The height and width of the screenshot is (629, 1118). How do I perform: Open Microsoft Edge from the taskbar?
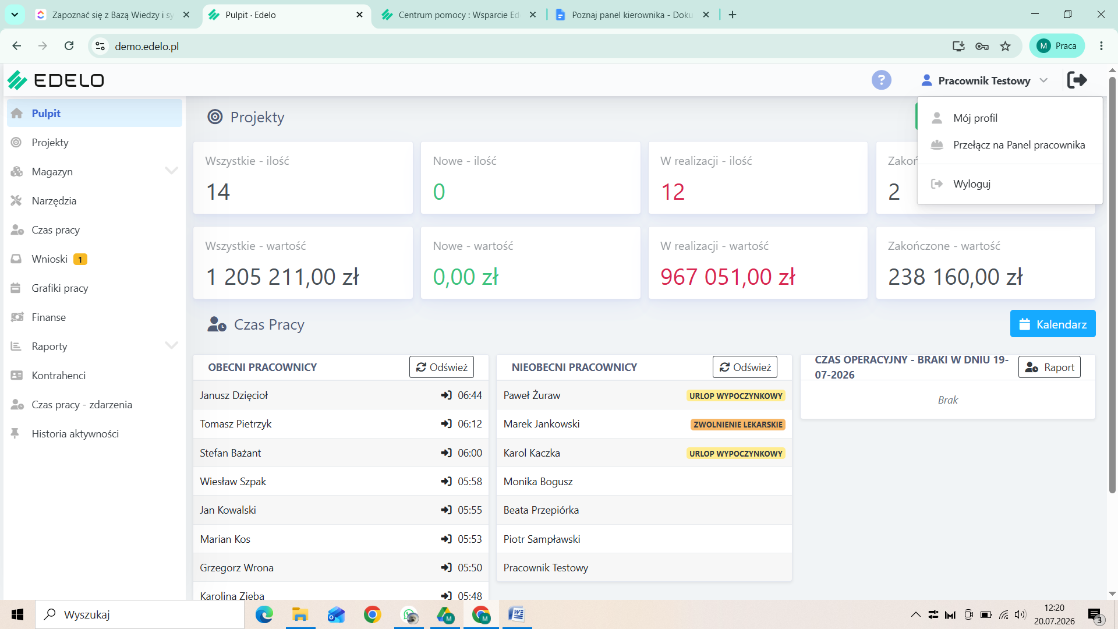tap(264, 614)
